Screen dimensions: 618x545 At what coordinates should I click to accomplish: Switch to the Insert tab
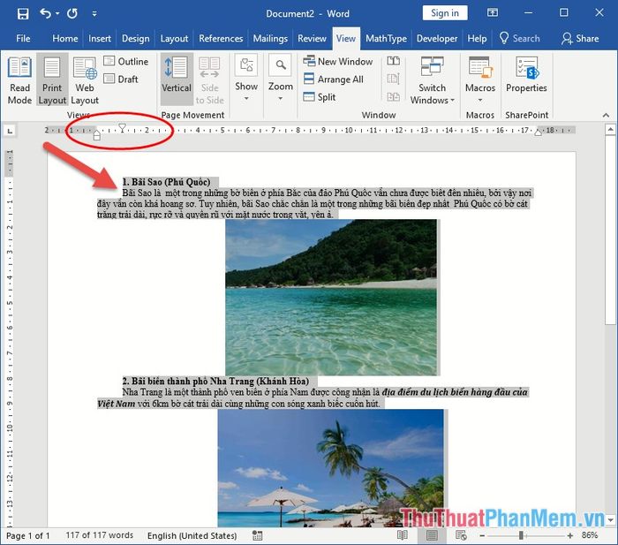99,38
